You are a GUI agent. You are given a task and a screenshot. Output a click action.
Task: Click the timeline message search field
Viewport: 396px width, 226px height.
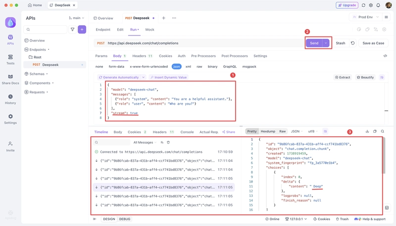click(x=111, y=143)
